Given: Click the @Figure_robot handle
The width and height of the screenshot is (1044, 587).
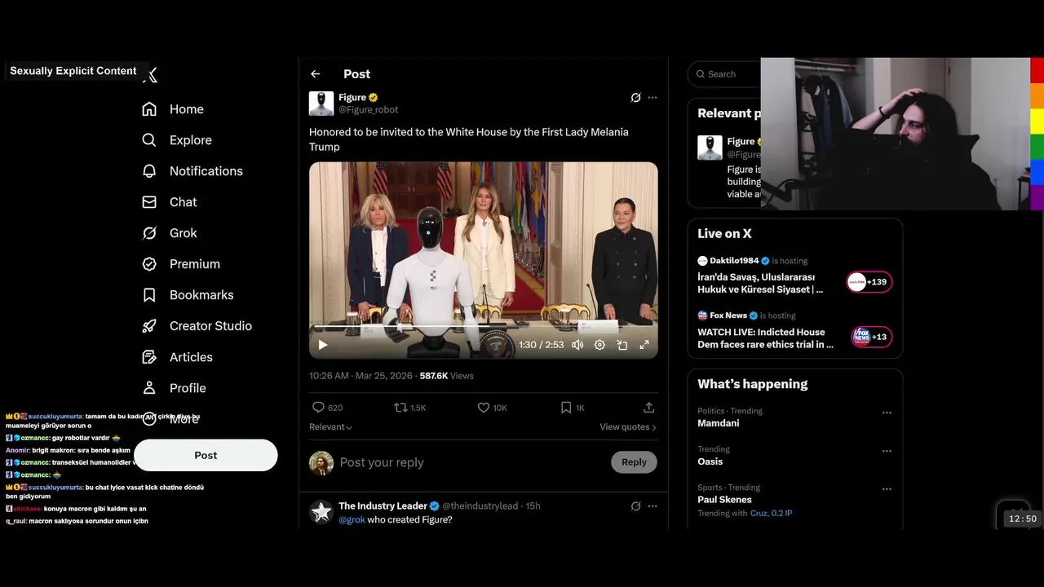Looking at the screenshot, I should click(369, 110).
